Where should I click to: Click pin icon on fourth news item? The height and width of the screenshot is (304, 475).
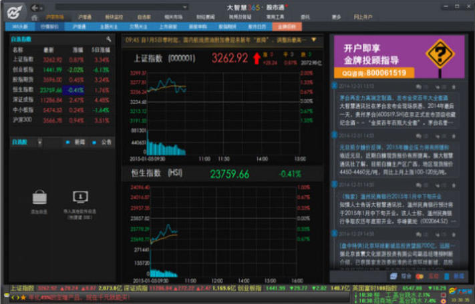454,235
